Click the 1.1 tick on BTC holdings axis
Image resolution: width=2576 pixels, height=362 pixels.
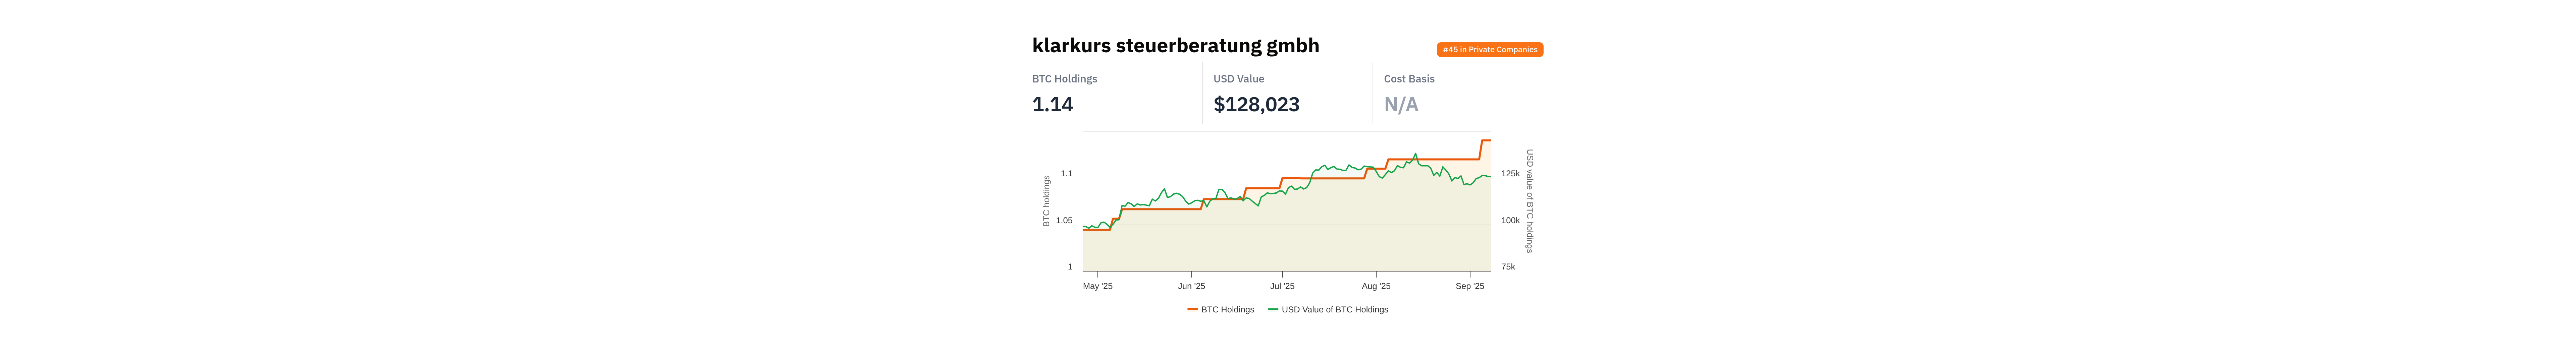pyautogui.click(x=1066, y=174)
